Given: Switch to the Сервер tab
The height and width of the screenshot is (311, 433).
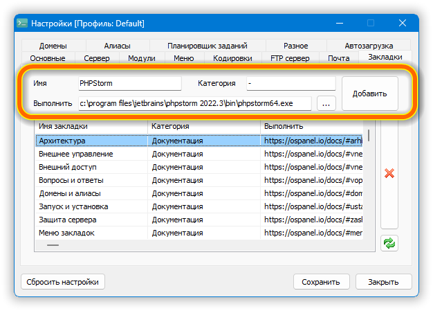Looking at the screenshot, I should tap(96, 58).
